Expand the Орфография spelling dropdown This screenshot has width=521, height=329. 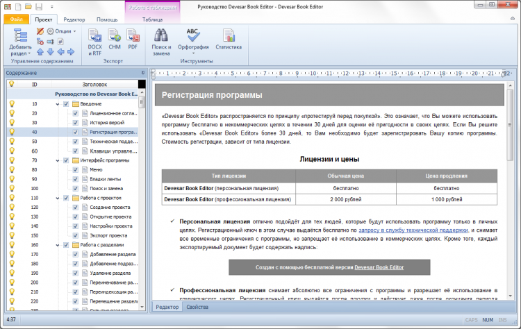click(x=192, y=53)
